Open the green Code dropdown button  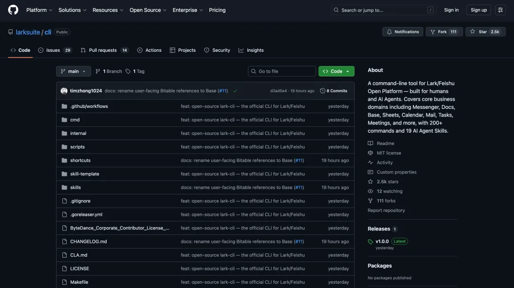pos(336,71)
